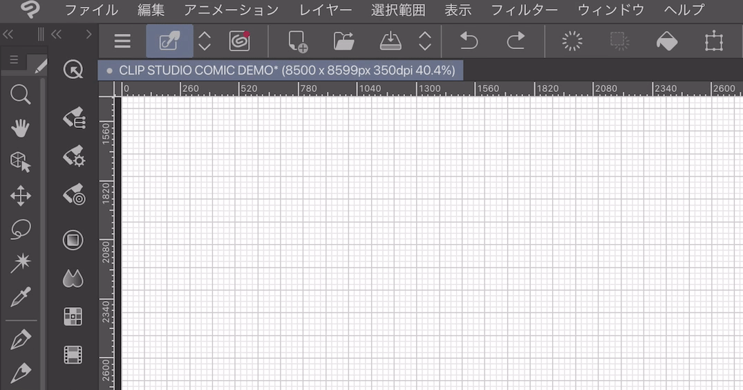The image size is (743, 390).
Task: Click the Redo arrow in command bar
Action: [516, 41]
